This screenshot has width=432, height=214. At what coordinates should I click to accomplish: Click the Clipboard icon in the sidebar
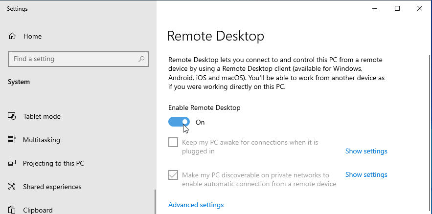click(12, 210)
